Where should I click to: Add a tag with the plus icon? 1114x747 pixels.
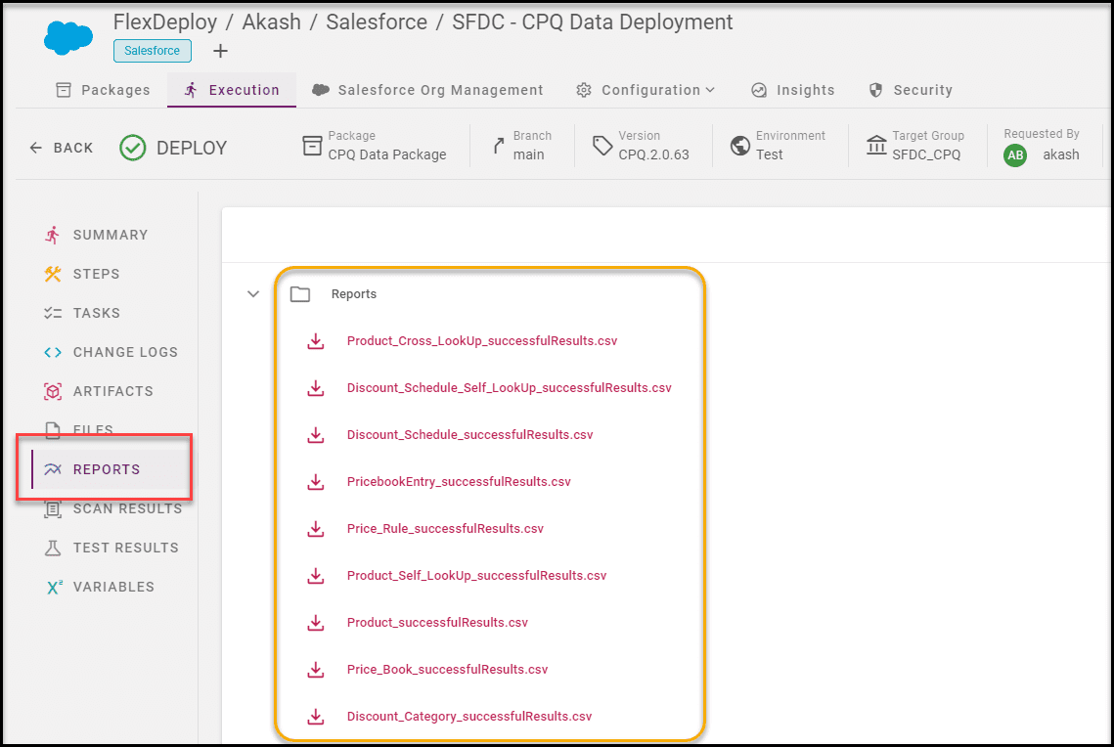(x=220, y=51)
